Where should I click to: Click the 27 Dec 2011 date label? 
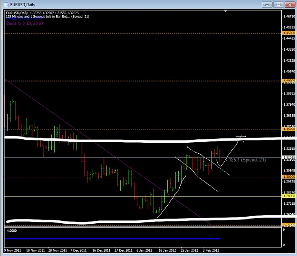123,250
